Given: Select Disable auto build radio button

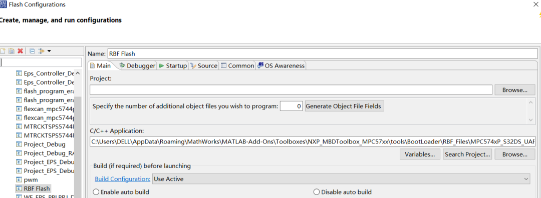Looking at the screenshot, I should pyautogui.click(x=317, y=192).
